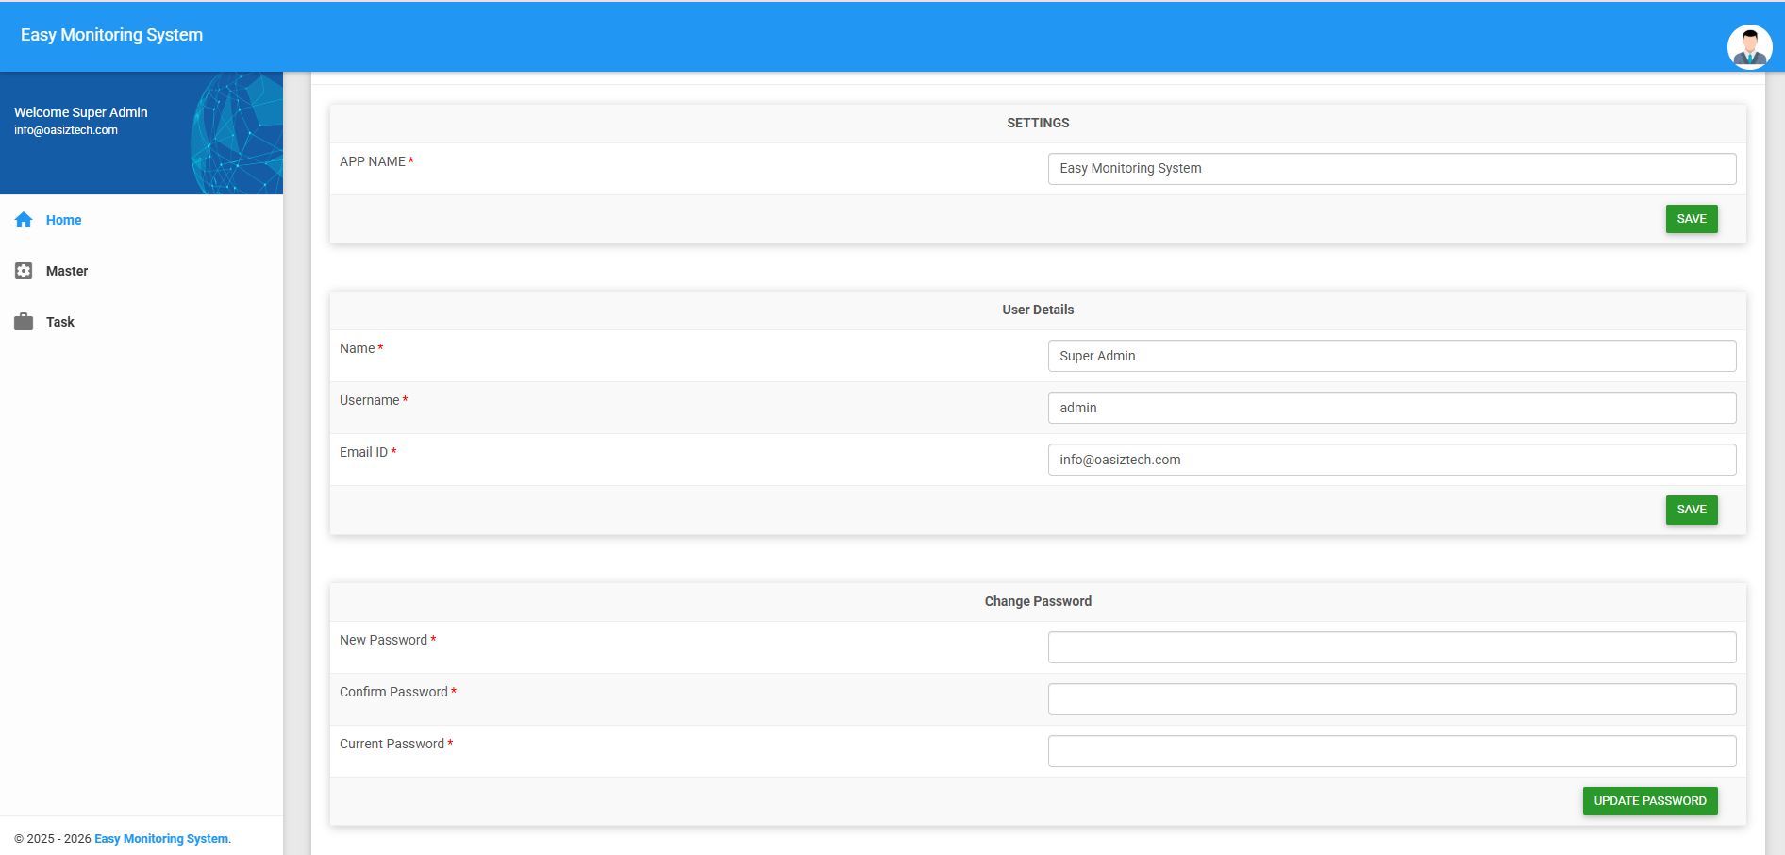Focus the Current Password field
The width and height of the screenshot is (1785, 855).
[1392, 751]
